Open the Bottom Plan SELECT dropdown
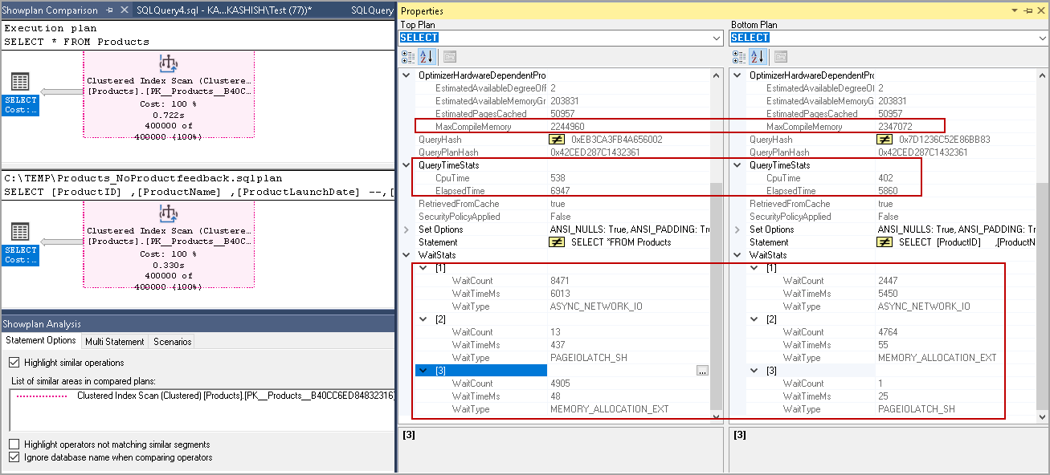This screenshot has height=475, width=1050. pyautogui.click(x=1041, y=38)
